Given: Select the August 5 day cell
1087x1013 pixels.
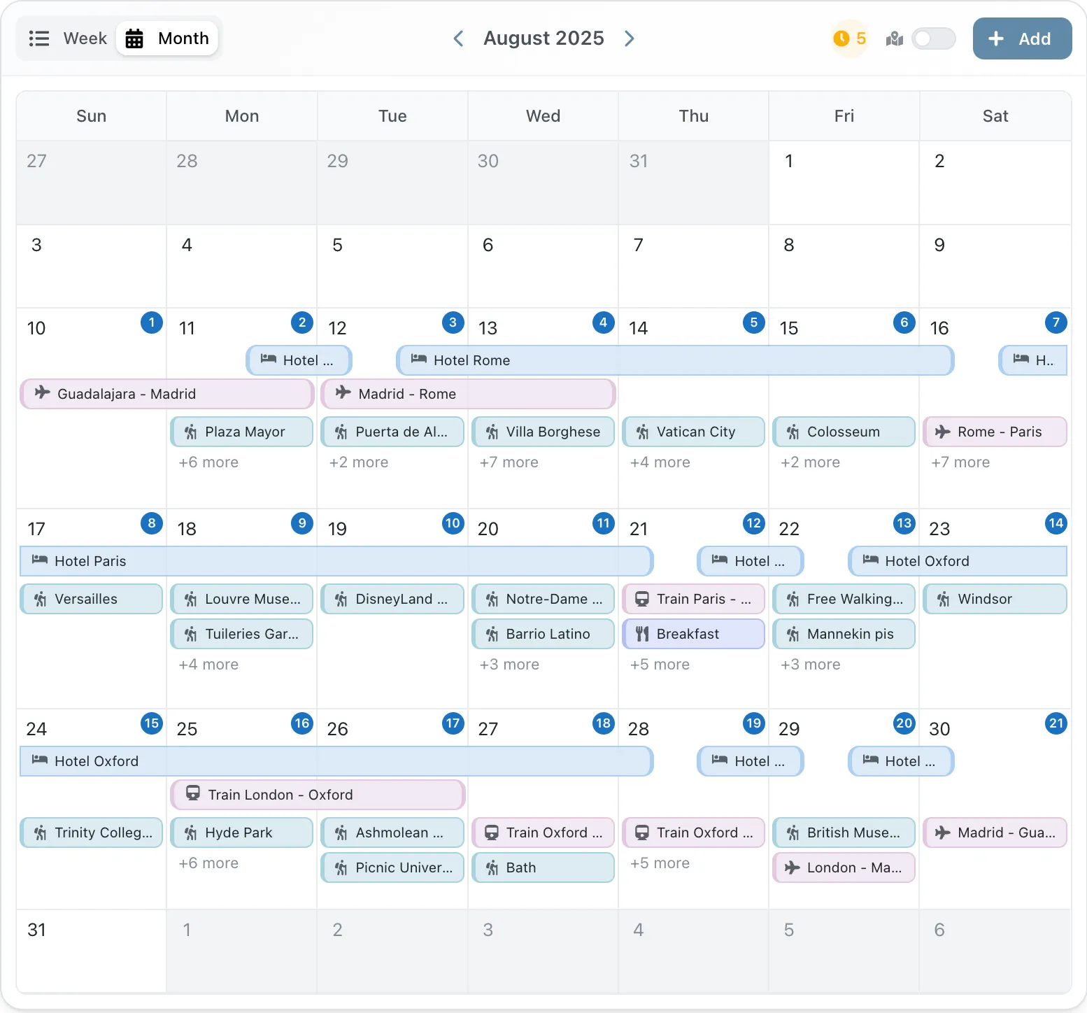Looking at the screenshot, I should 392,266.
